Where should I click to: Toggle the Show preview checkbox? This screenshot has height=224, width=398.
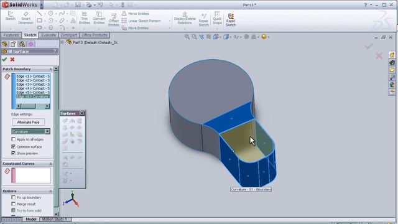tap(14, 153)
